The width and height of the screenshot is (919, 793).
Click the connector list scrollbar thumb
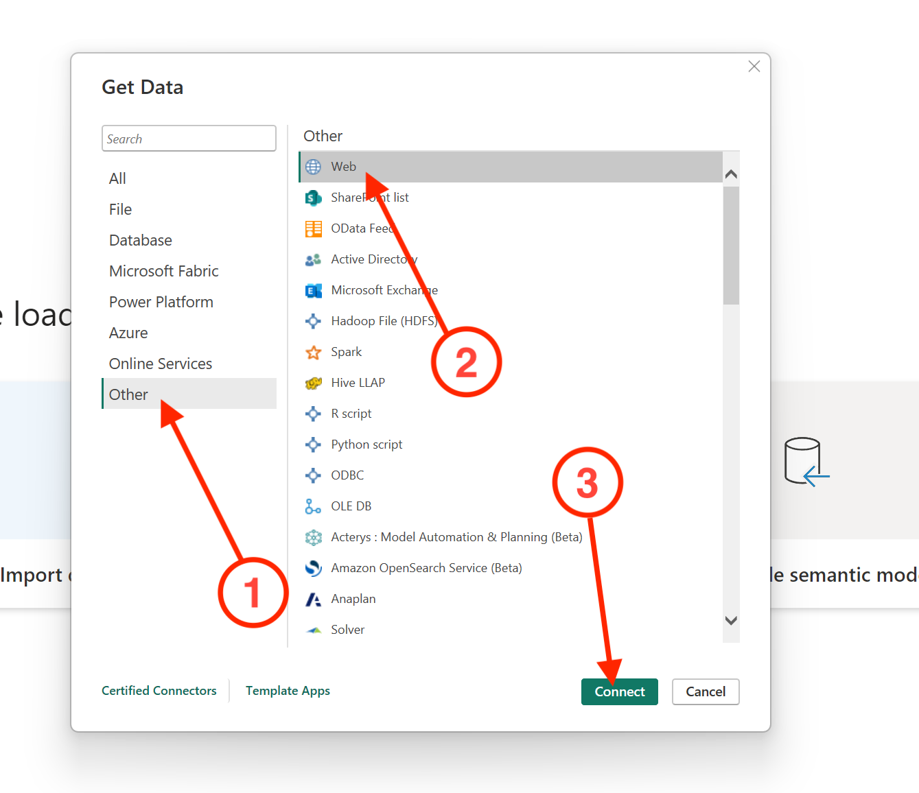click(731, 245)
